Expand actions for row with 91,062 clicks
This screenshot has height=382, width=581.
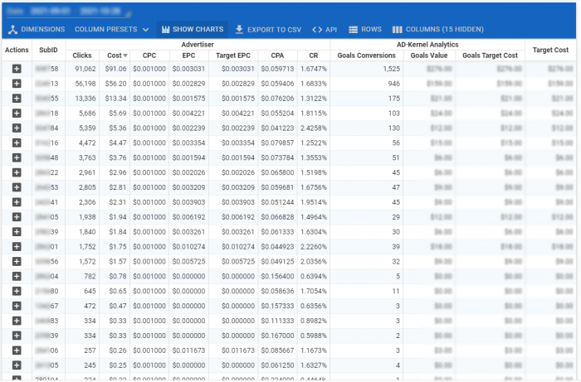click(17, 69)
